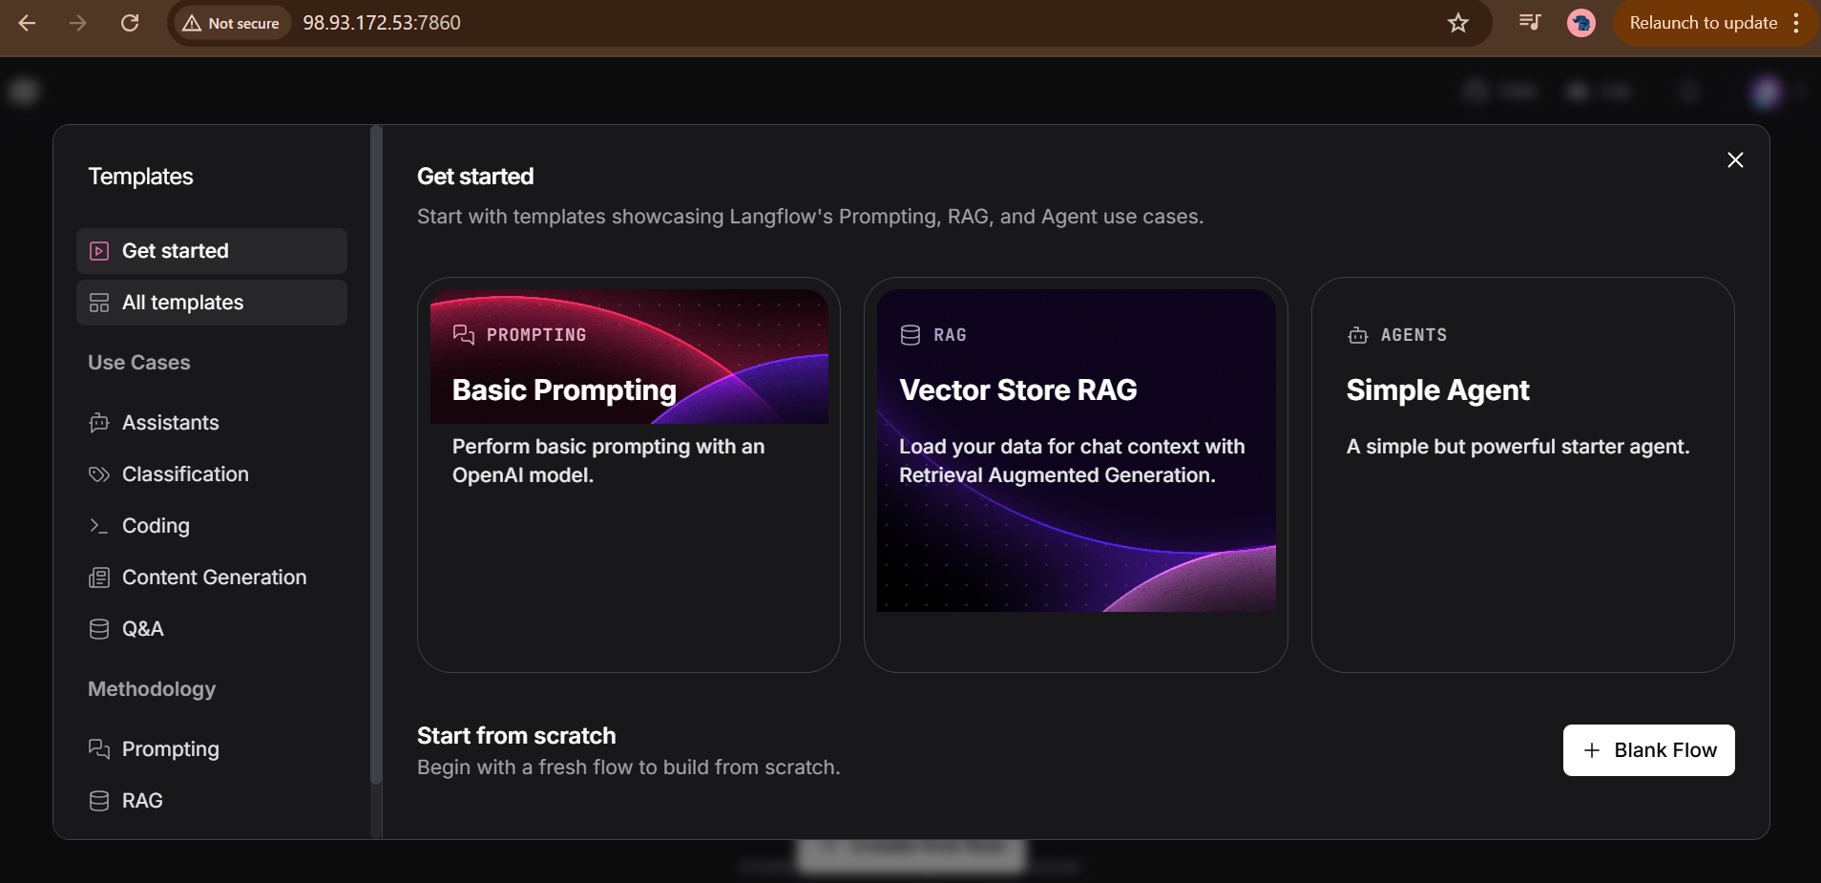Click the Get started play icon
This screenshot has width=1821, height=883.
99,251
